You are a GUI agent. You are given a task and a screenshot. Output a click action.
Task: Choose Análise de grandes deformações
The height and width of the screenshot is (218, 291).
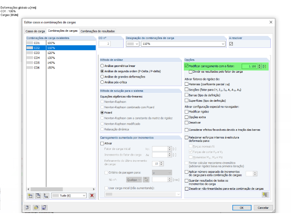102,77
